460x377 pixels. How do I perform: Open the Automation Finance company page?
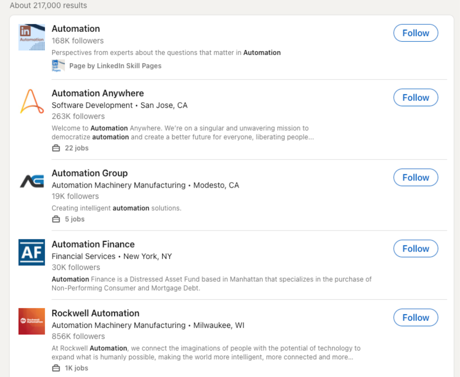coord(93,244)
